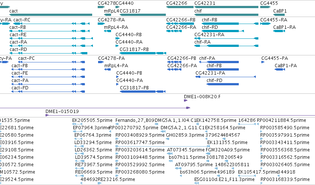Select protein CG42266-PA

pyautogui.click(x=174, y=69)
